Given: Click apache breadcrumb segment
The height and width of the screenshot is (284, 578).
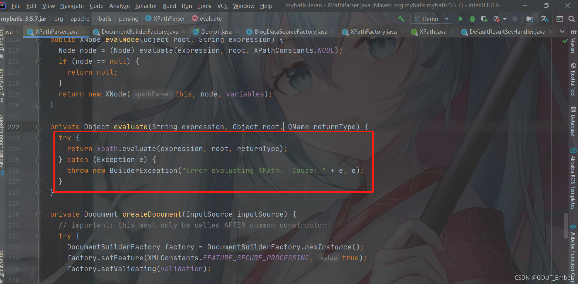Looking at the screenshot, I should pyautogui.click(x=80, y=19).
